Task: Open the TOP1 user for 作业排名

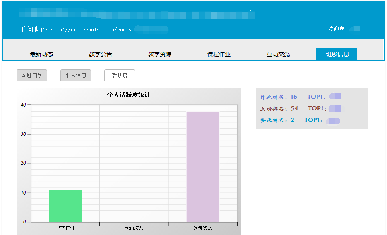Action: 335,97
